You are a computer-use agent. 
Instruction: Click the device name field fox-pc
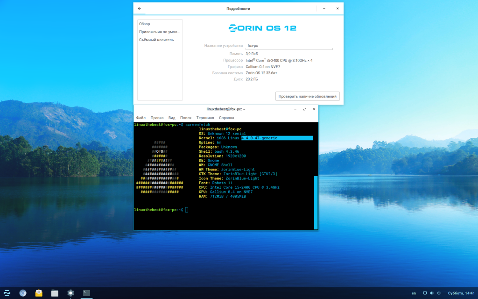pos(289,45)
